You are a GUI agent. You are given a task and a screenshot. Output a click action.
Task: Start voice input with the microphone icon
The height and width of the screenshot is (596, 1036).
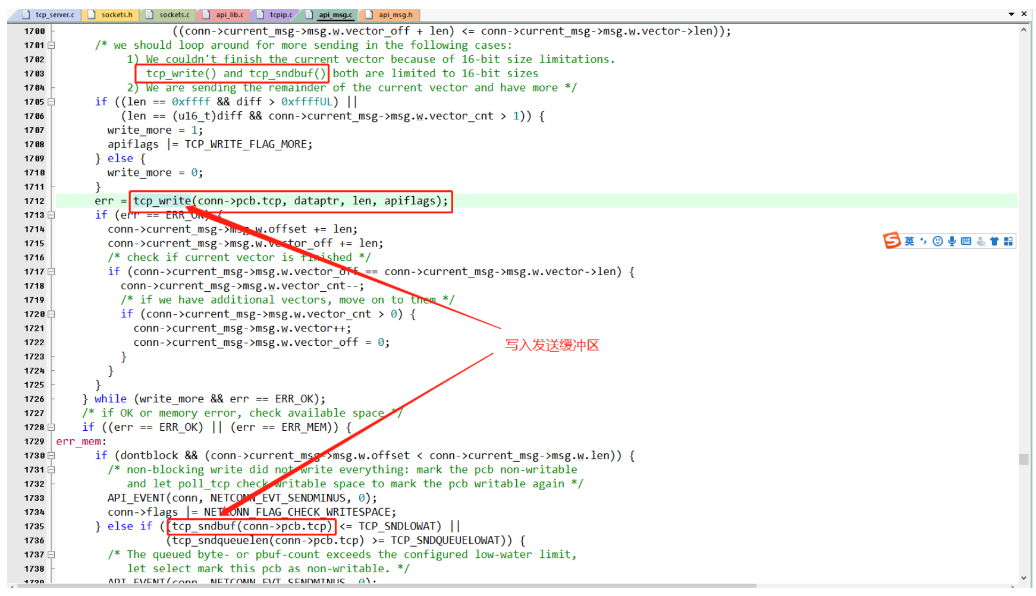[x=952, y=241]
